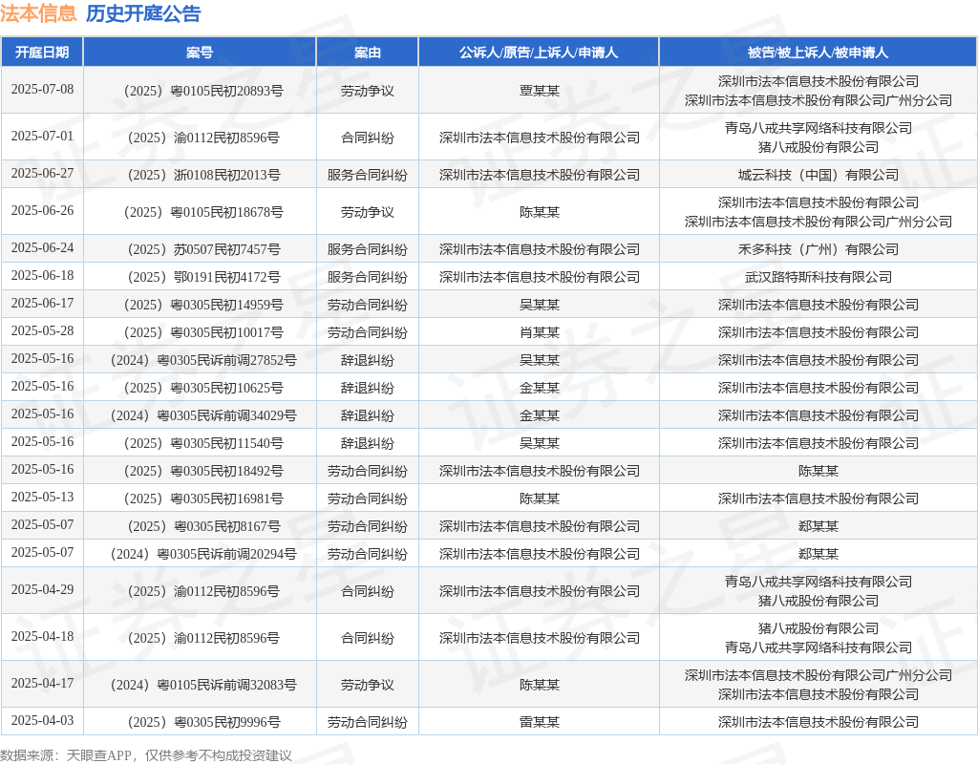The height and width of the screenshot is (764, 978).
Task: Click defendant 禾多科技（广州）有限公司
Action: [818, 250]
